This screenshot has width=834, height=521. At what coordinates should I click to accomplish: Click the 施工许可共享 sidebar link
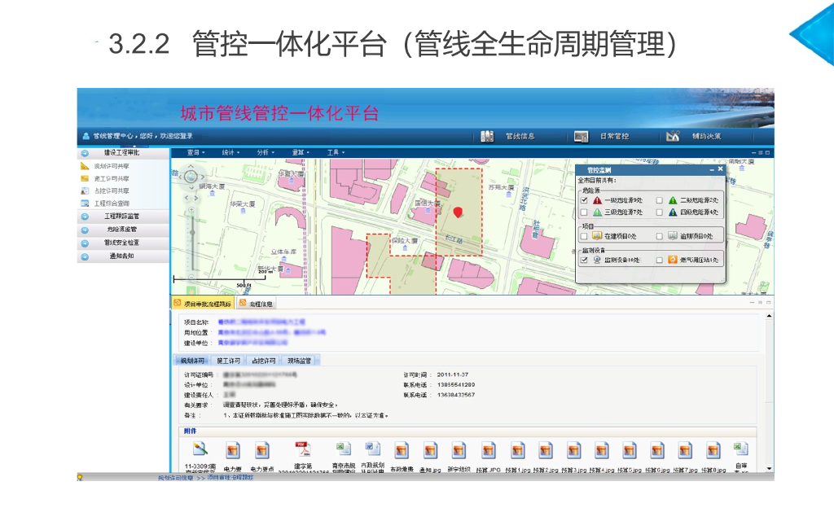click(111, 178)
